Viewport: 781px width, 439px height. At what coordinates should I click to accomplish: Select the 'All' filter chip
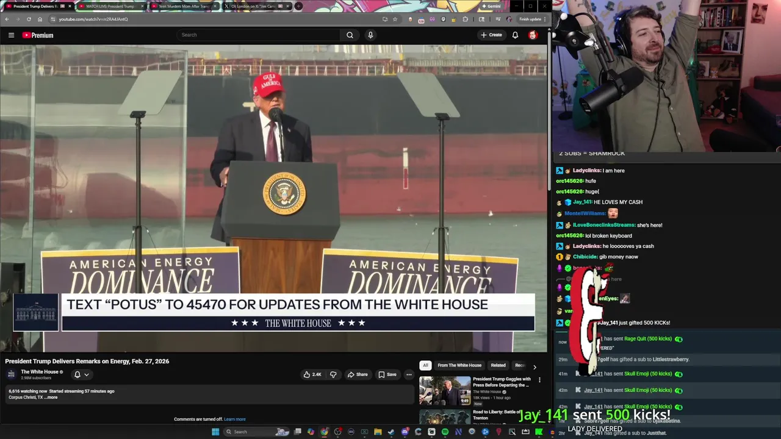pos(425,365)
